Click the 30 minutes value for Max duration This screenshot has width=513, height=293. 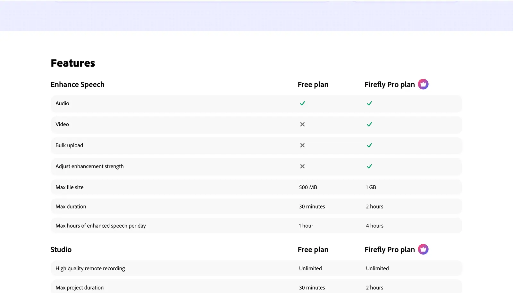[312, 207]
